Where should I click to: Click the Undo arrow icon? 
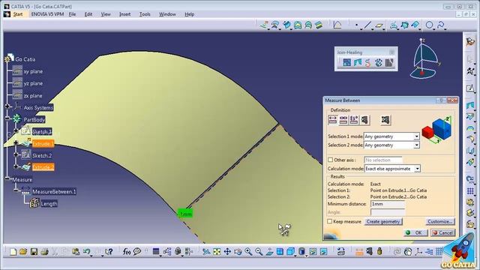coord(87,252)
